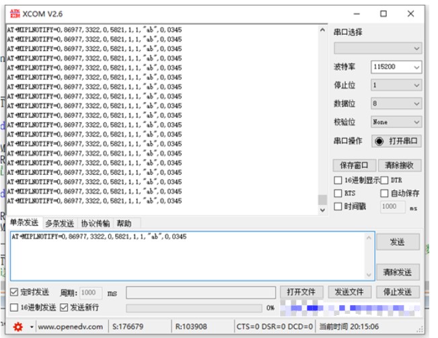Click the 发送文件 send file button
This screenshot has height=338, width=438.
point(349,292)
